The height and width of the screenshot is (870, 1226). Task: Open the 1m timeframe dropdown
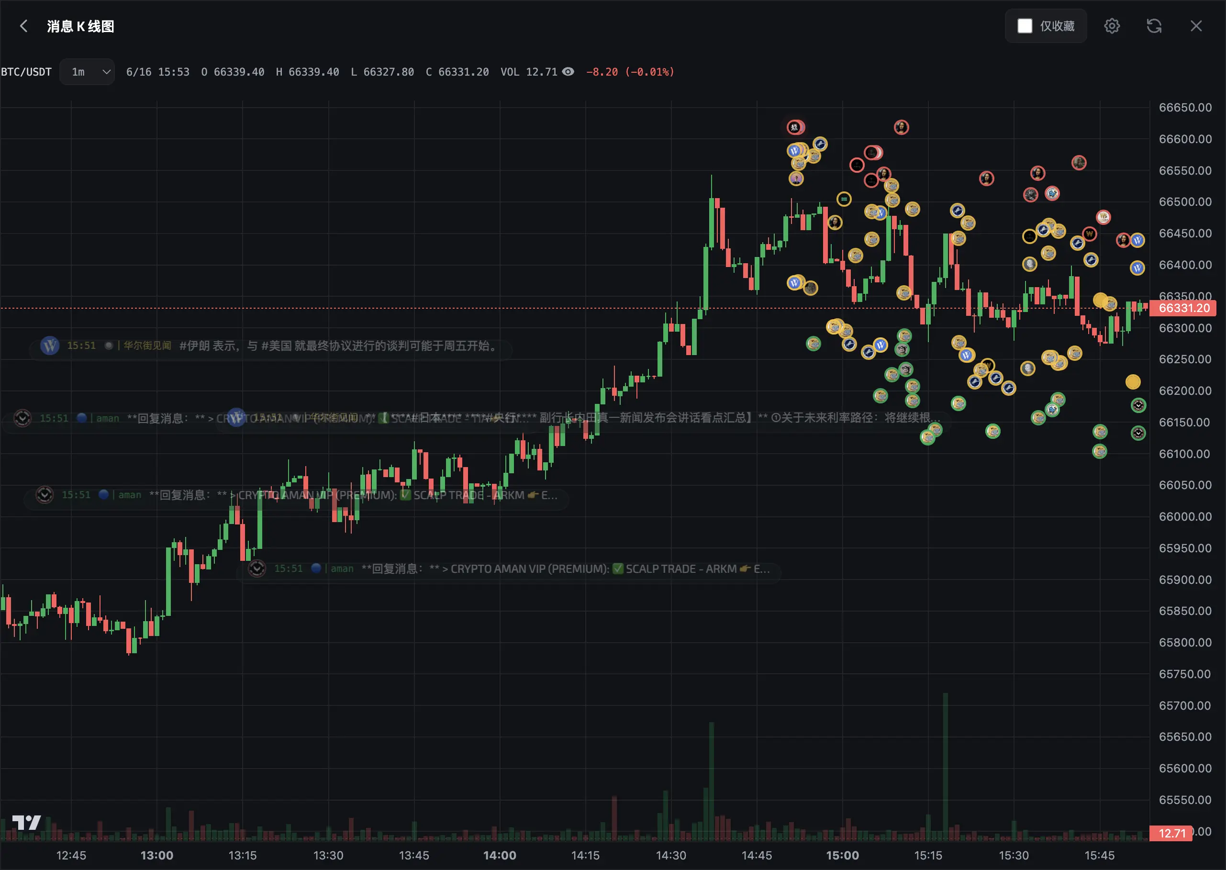tap(87, 72)
